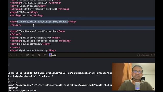163x92 pixels.
Task: Go to previous change with left chevron
Action: [137, 55]
